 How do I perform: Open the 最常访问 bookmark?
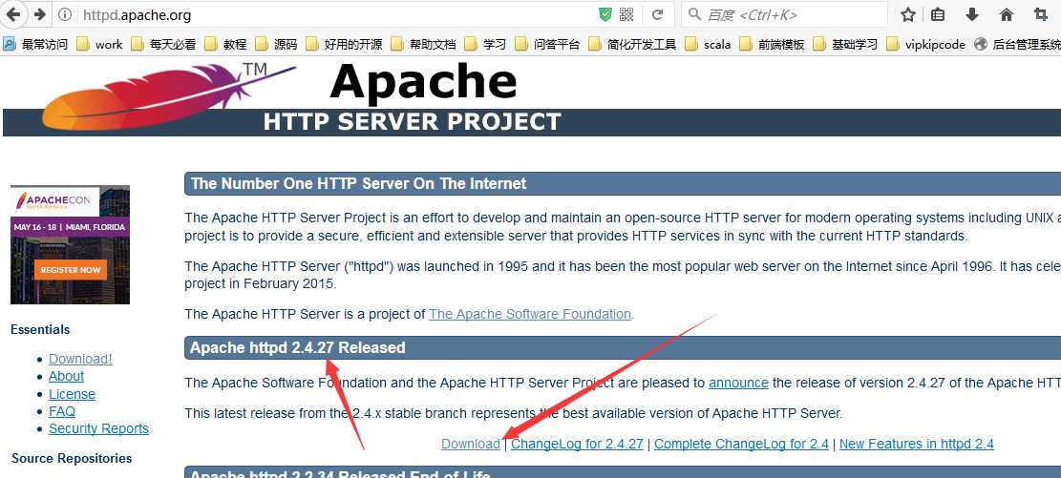pyautogui.click(x=35, y=44)
